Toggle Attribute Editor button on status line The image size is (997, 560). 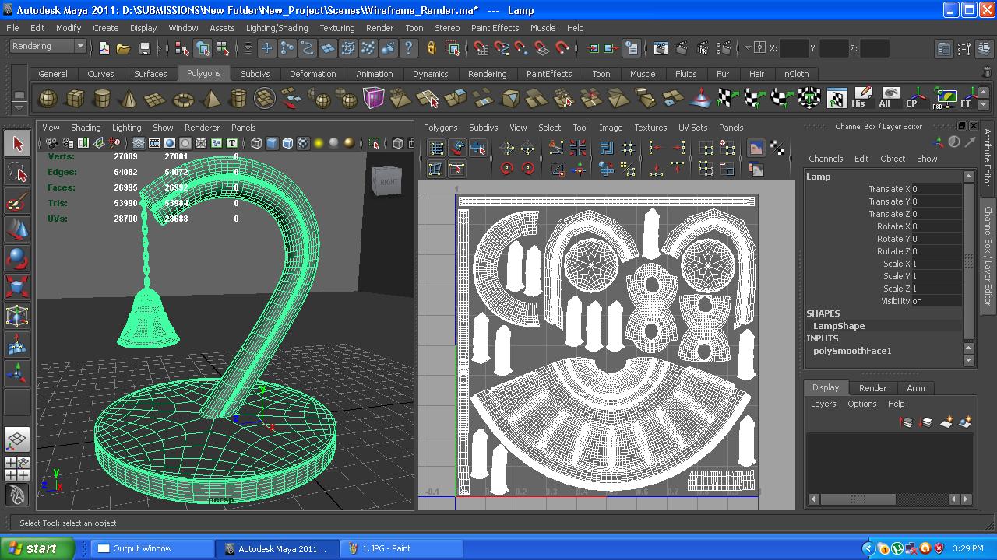943,48
